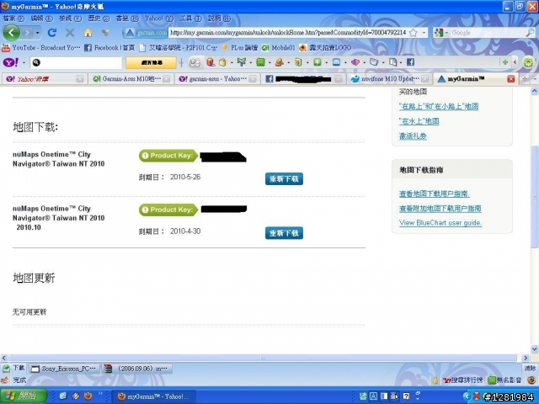Open the 查看地图下載用戶指南 link
Image resolution: width=539 pixels, height=404 pixels.
tap(435, 194)
